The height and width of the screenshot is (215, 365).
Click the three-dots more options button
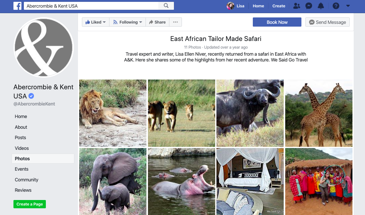coord(175,22)
